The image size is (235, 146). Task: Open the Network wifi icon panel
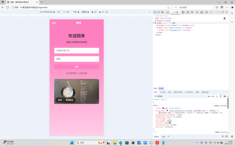192,12
